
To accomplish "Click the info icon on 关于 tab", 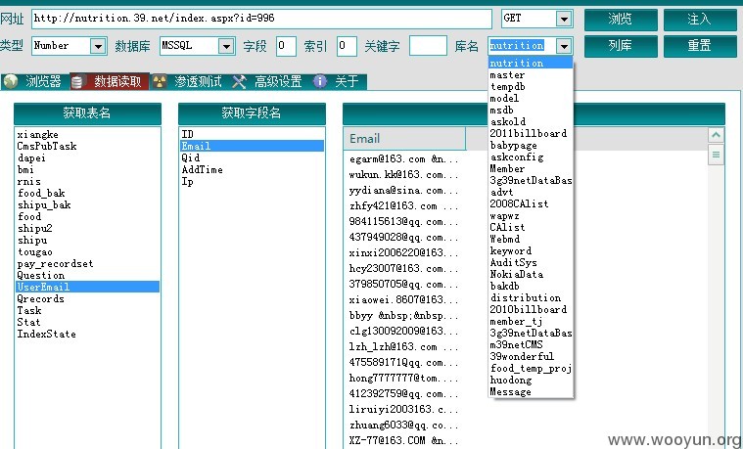I will tap(320, 81).
